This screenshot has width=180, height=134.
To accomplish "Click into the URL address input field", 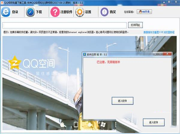I will pos(64,25).
